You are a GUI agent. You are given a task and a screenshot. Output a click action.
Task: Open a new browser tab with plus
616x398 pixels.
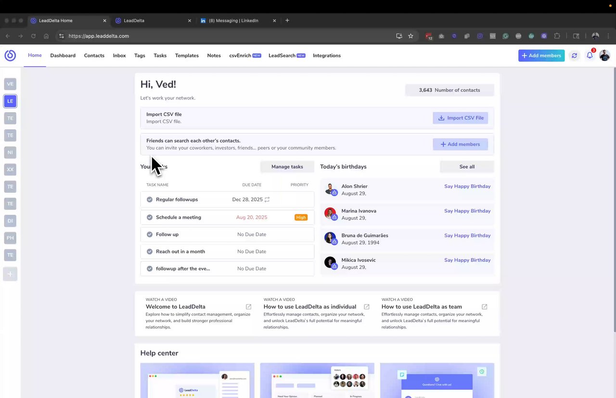click(287, 21)
